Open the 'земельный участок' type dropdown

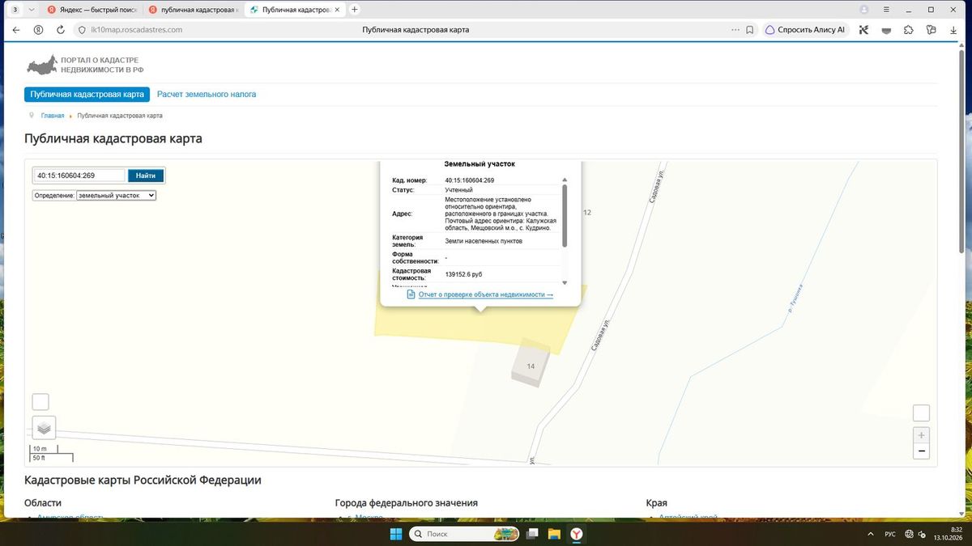116,195
